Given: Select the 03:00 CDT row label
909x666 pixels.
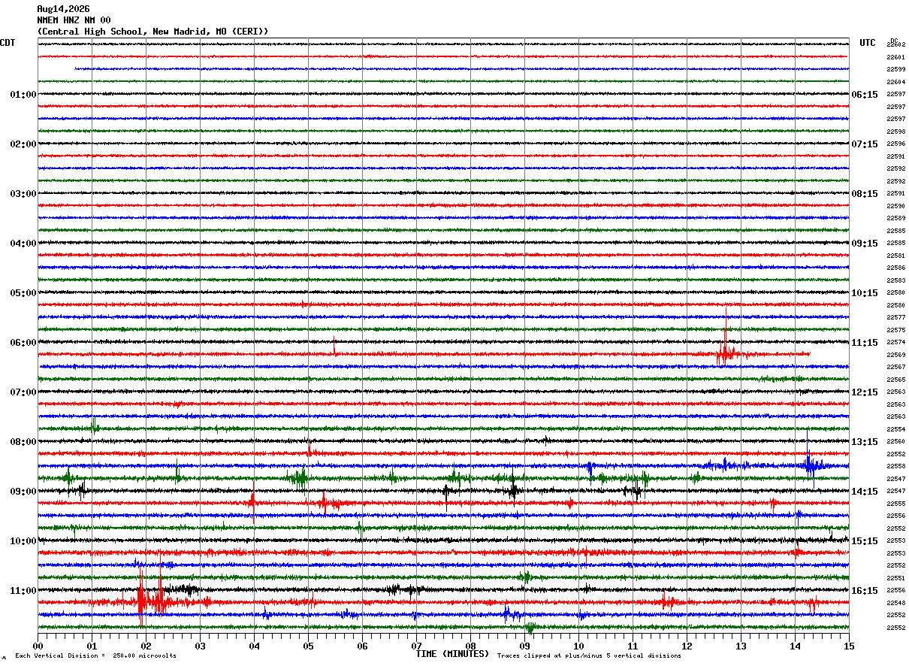Looking at the screenshot, I should (23, 194).
